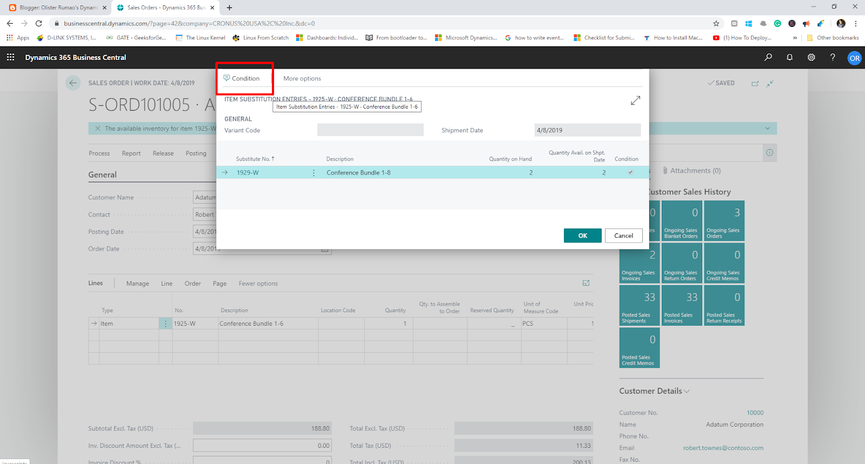Open the Report menu on the sales order

131,153
